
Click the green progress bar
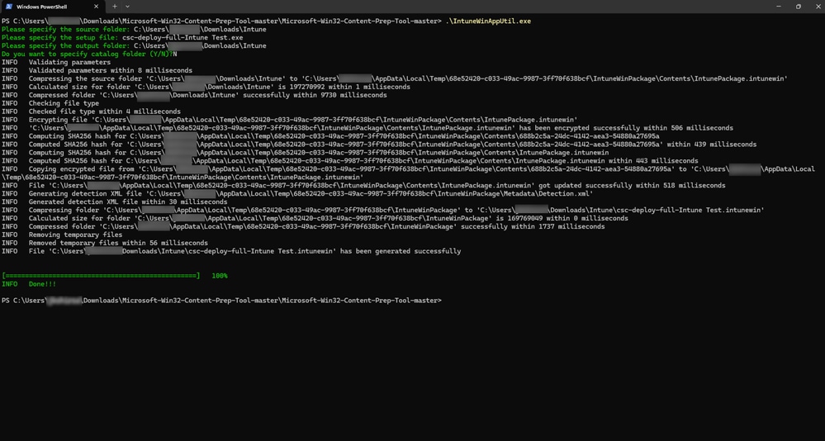101,276
